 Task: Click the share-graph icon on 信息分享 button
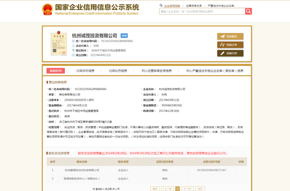click(x=223, y=45)
